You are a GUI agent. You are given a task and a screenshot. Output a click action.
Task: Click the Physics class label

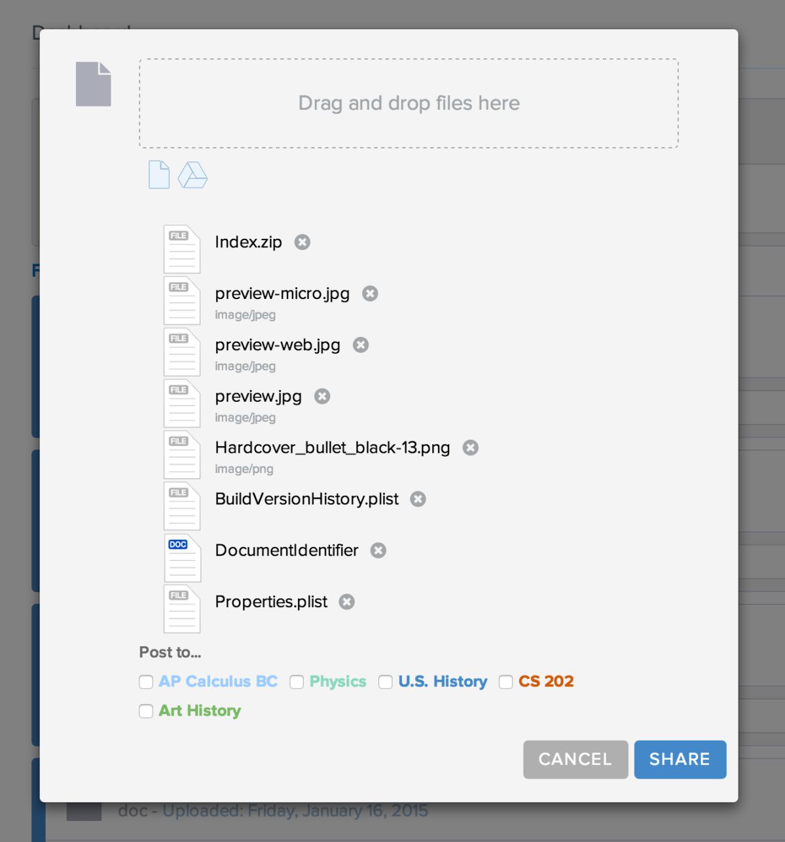(338, 682)
